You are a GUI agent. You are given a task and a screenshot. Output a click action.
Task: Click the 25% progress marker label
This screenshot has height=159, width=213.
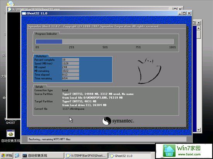coord(72,47)
